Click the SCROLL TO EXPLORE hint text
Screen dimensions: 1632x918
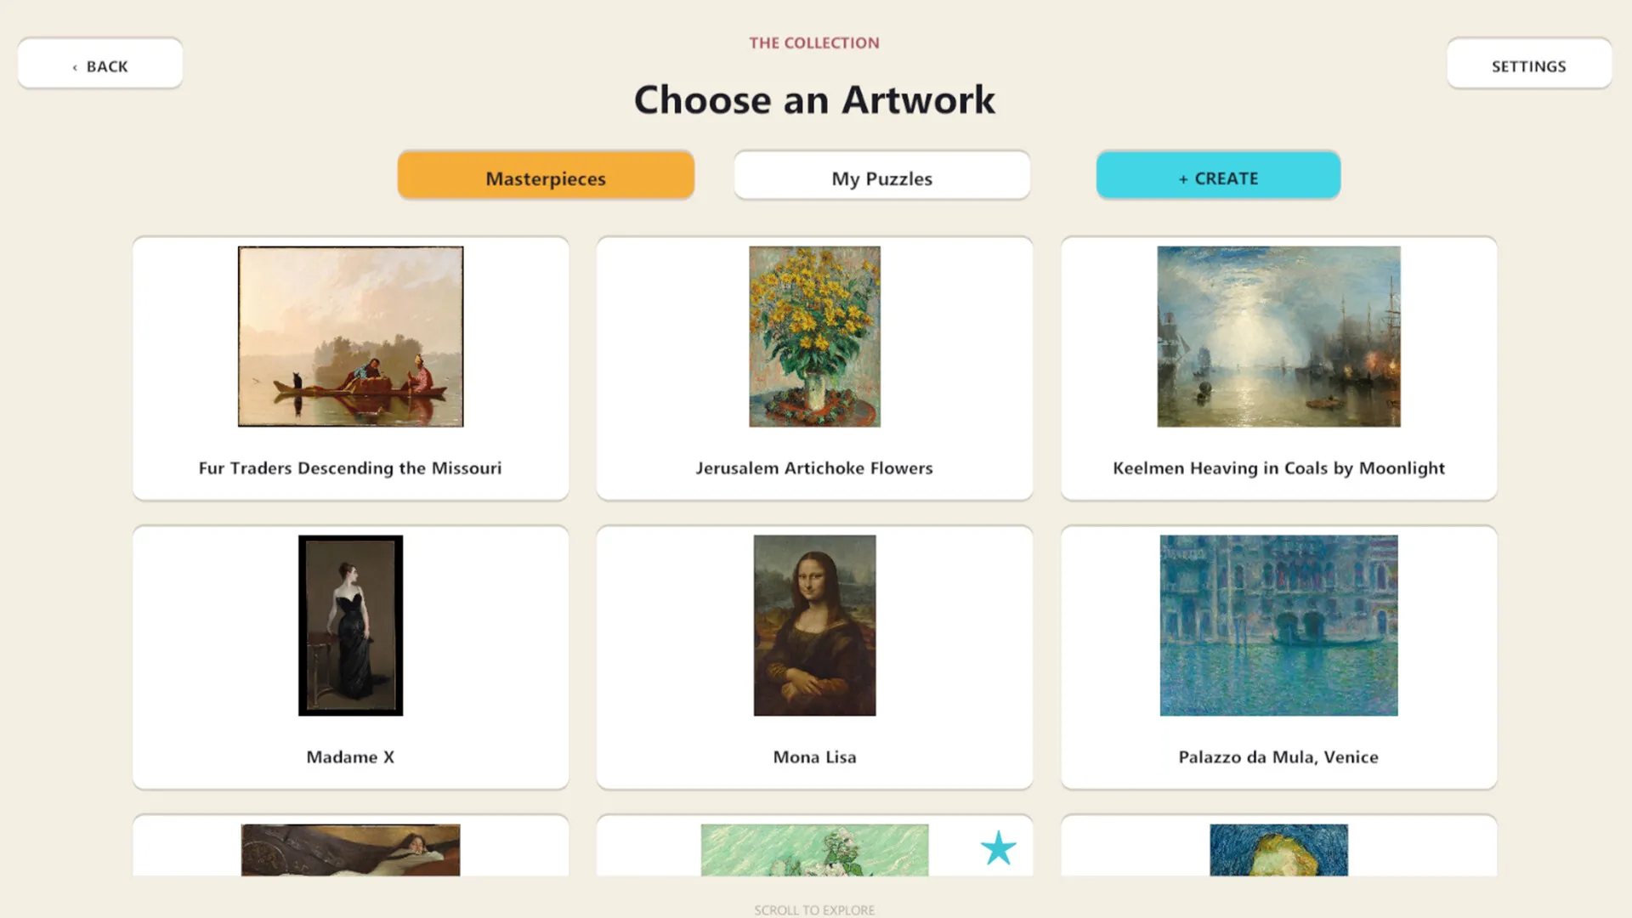coord(814,910)
